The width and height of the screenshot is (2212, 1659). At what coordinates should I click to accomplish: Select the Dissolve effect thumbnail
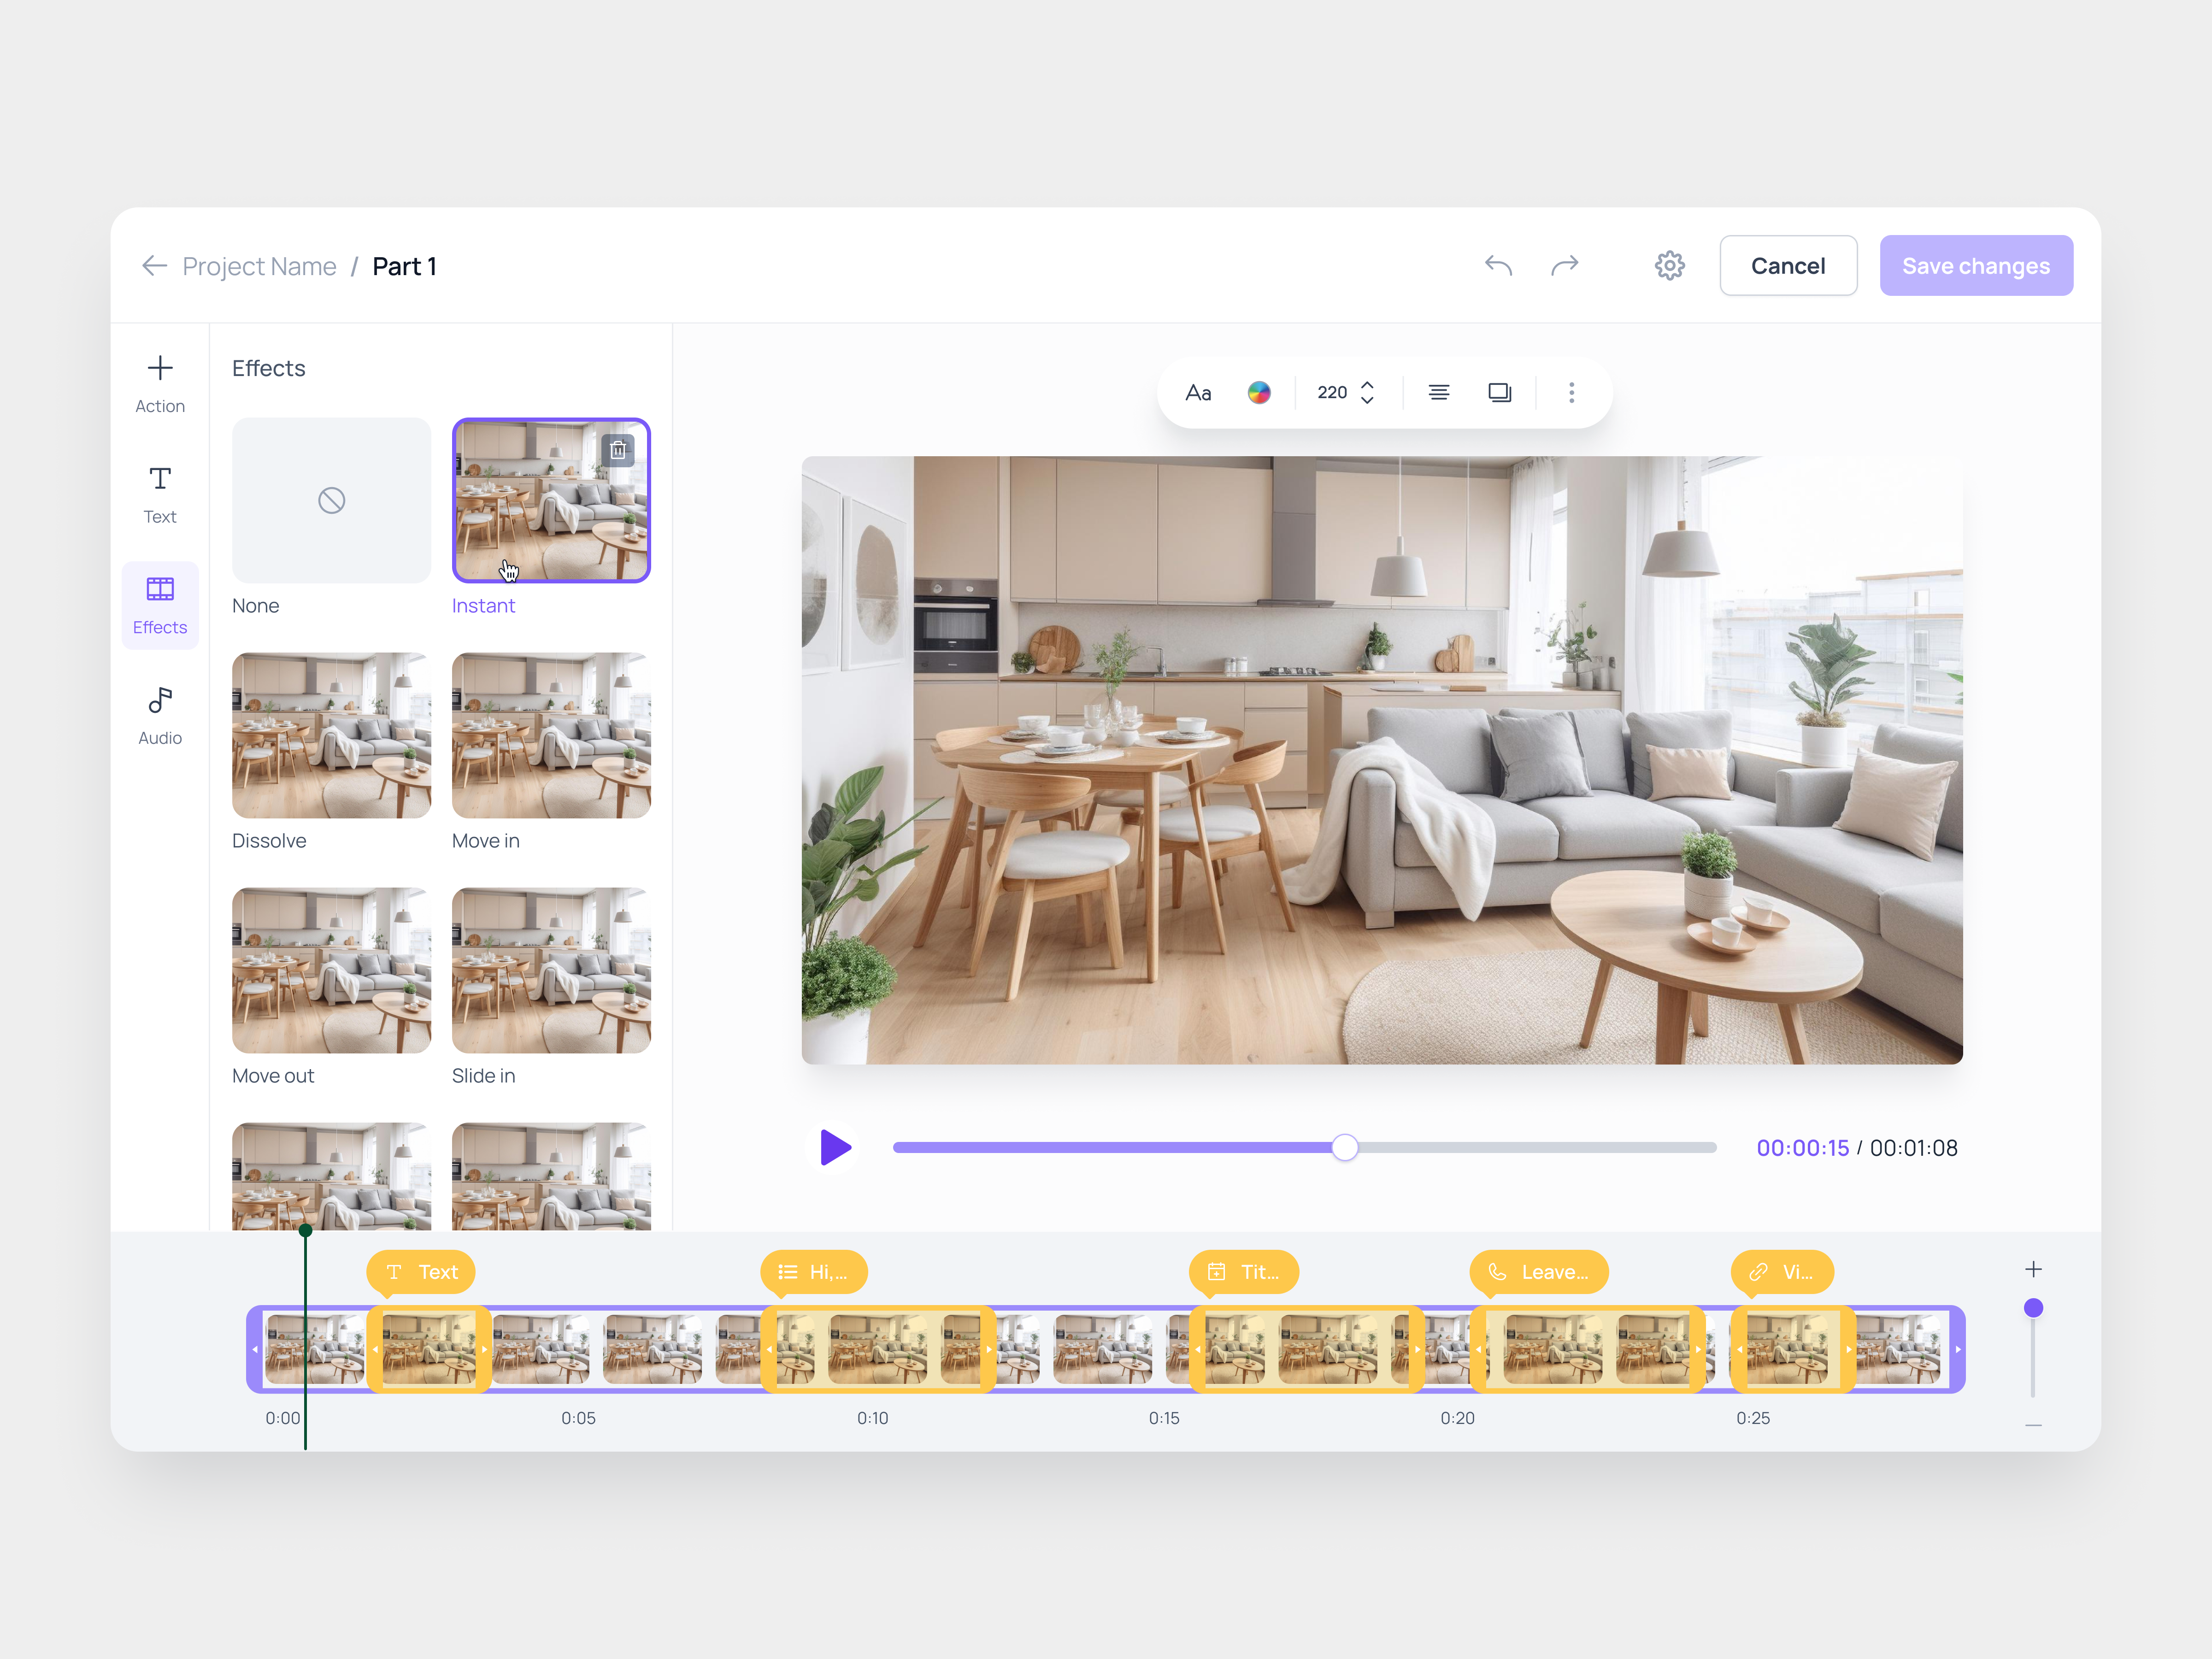point(331,735)
